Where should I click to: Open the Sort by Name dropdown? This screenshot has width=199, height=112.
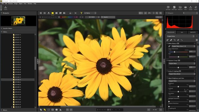(x=90, y=13)
